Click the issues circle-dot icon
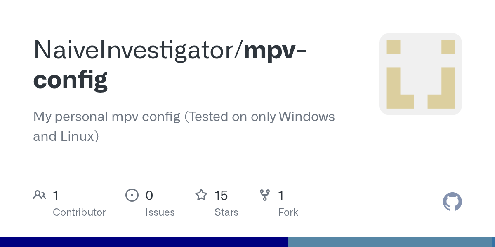The width and height of the screenshot is (495, 247). point(132,195)
